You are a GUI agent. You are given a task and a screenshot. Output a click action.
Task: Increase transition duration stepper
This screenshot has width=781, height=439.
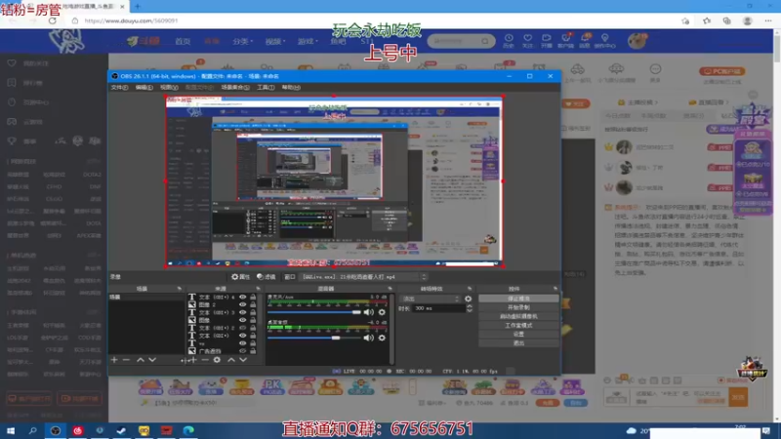click(x=470, y=306)
